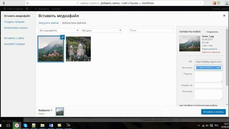
Task: Click the media search field
Action: [x=151, y=30]
